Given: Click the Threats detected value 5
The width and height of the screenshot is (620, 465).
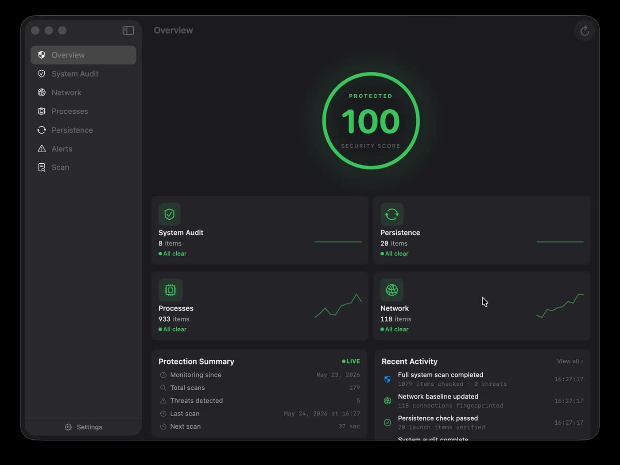Looking at the screenshot, I should click(358, 400).
